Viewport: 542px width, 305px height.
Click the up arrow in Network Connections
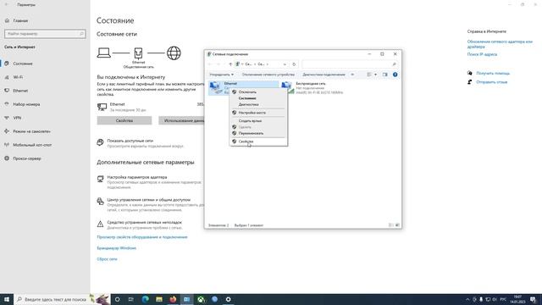pyautogui.click(x=230, y=64)
